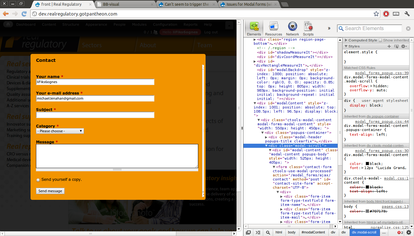Open the Scripts panel

308,29
